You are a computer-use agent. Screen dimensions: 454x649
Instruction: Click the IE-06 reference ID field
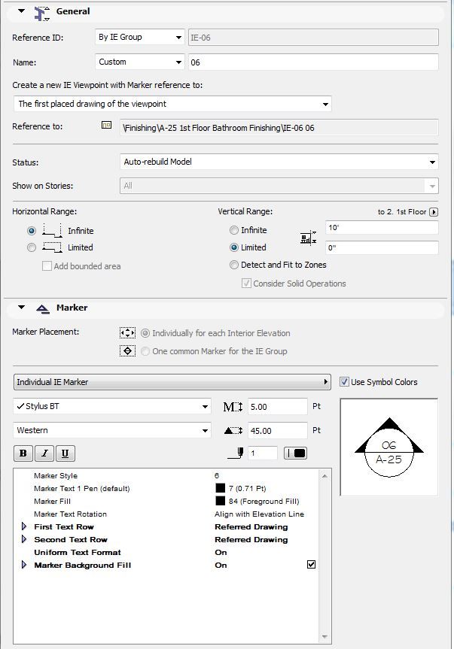coord(313,38)
